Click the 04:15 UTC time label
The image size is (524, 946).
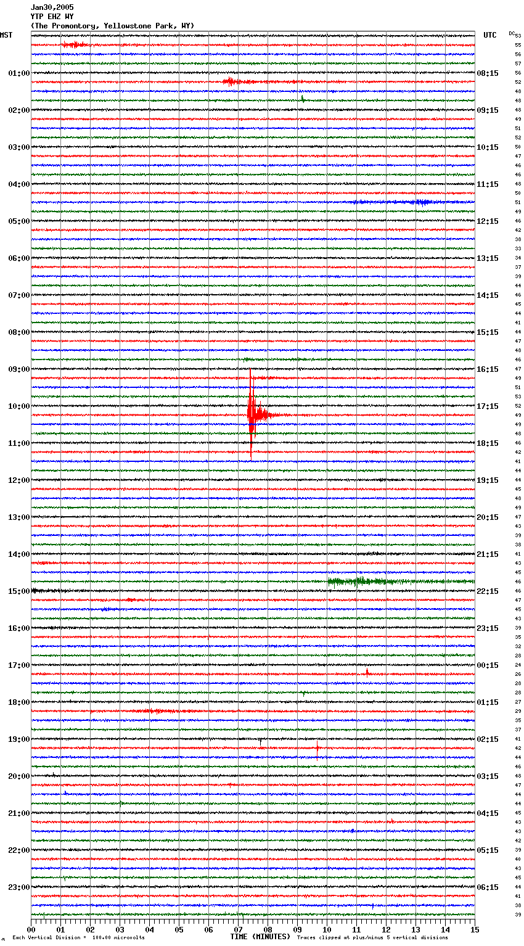click(x=488, y=813)
